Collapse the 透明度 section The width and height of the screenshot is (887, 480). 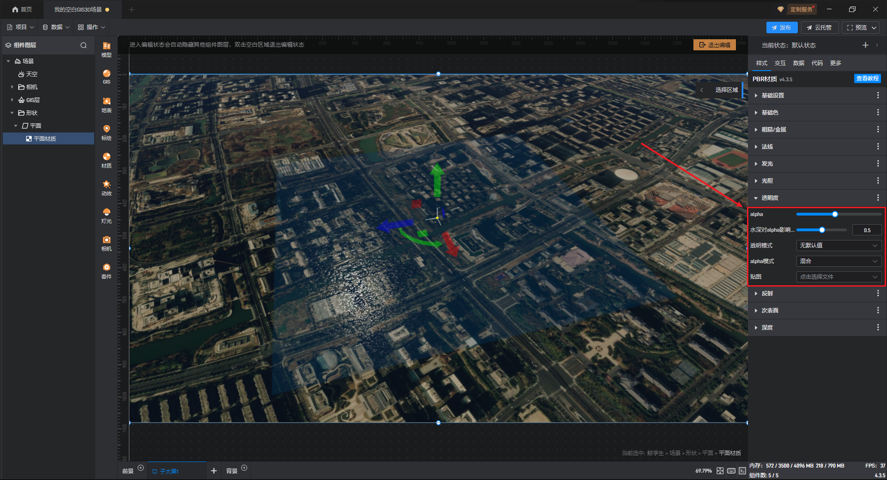pyautogui.click(x=756, y=198)
